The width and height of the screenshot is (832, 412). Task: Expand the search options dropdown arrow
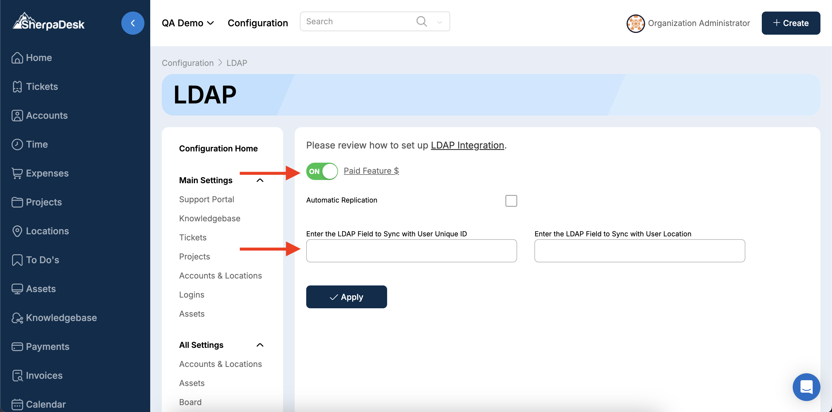click(439, 22)
